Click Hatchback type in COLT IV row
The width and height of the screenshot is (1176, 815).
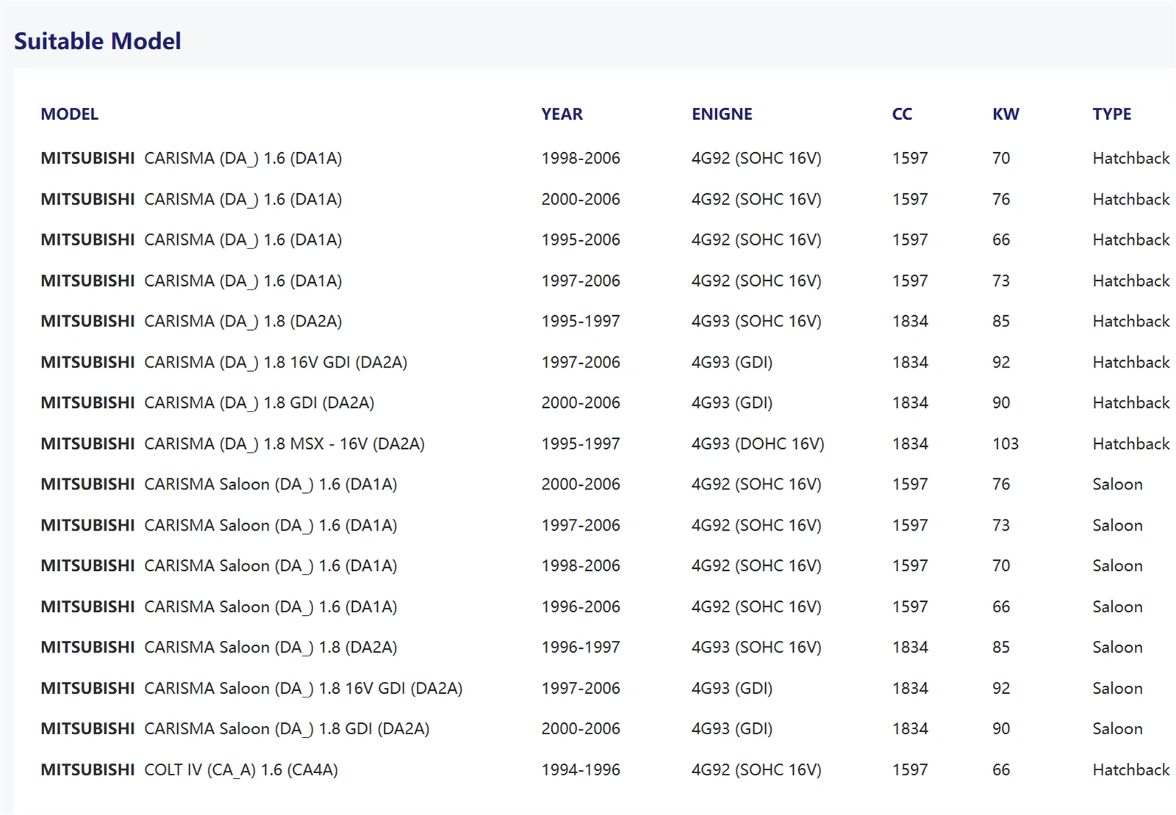pos(1130,769)
